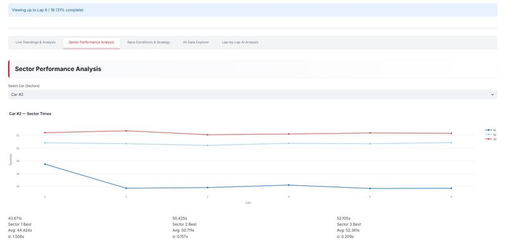Click the S3 data point at lap 6
The height and width of the screenshot is (241, 511).
coord(451,133)
